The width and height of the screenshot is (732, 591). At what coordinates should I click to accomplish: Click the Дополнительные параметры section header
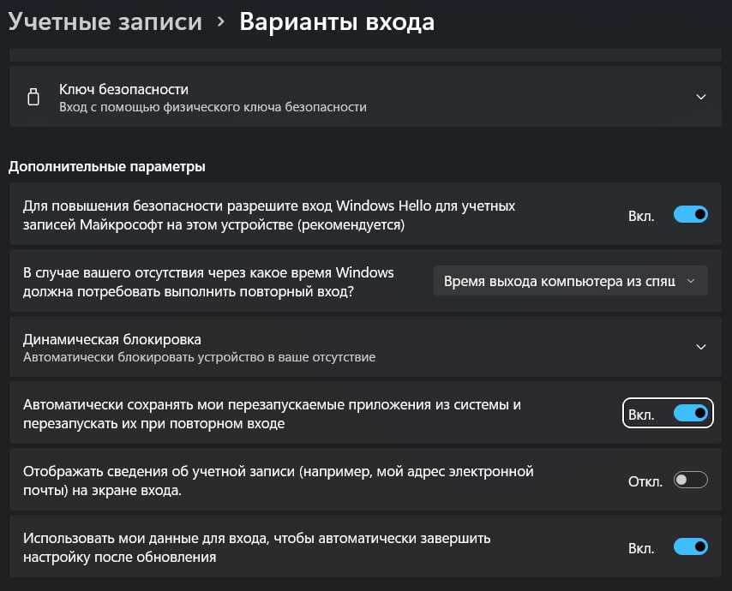point(107,166)
